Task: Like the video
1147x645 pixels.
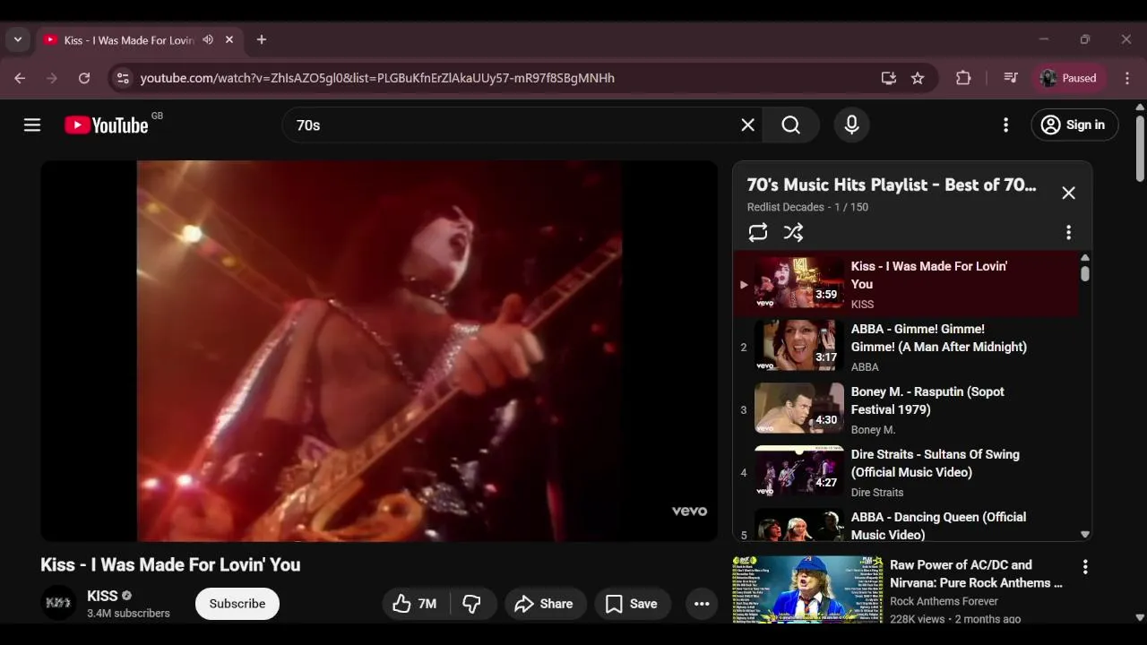Action: [x=415, y=604]
